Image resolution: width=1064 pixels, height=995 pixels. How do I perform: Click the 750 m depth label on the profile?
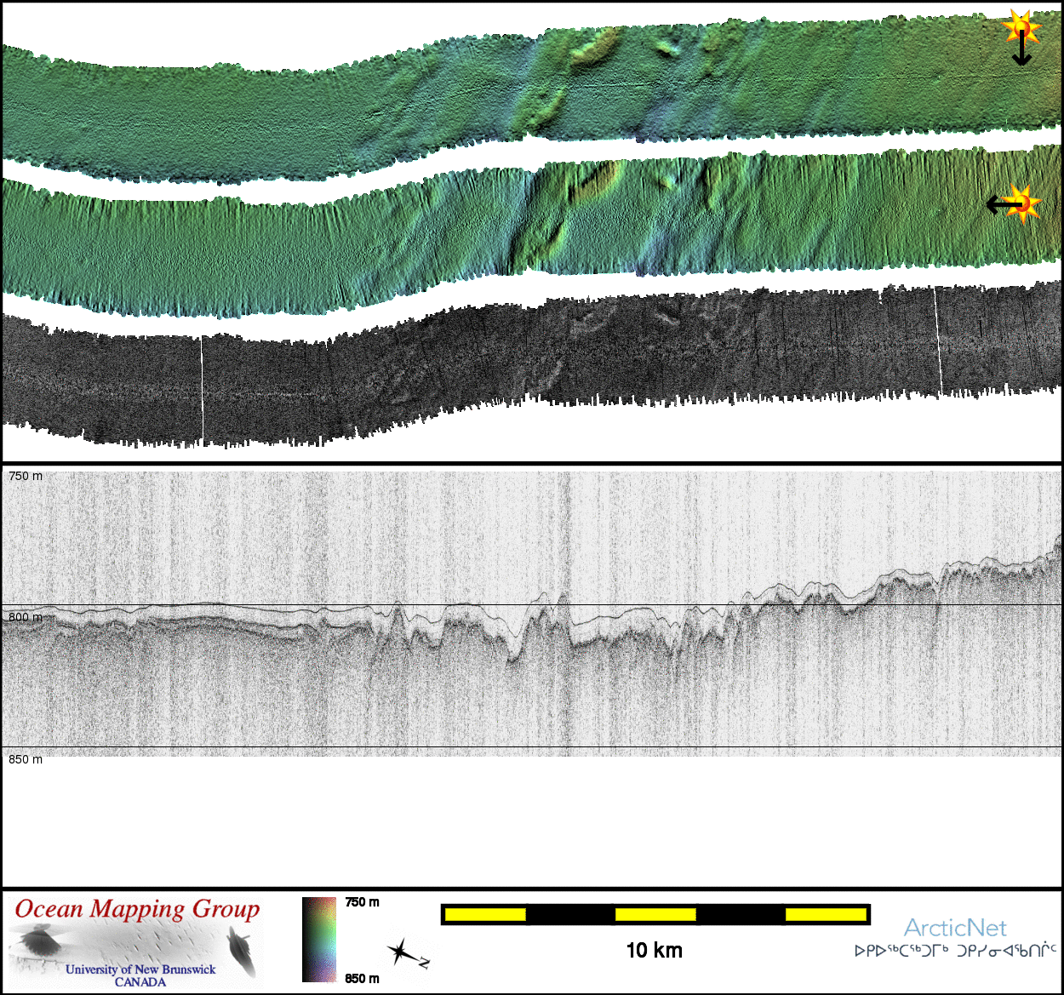click(x=26, y=476)
